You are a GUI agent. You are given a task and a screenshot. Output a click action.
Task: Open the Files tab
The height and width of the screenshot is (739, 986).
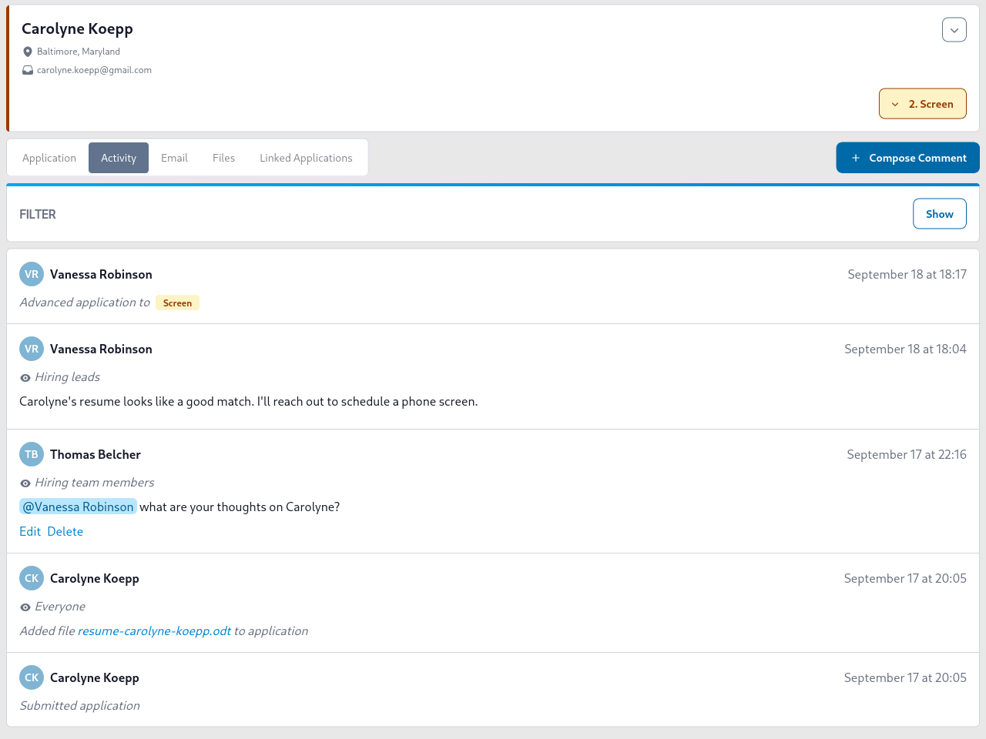point(223,157)
